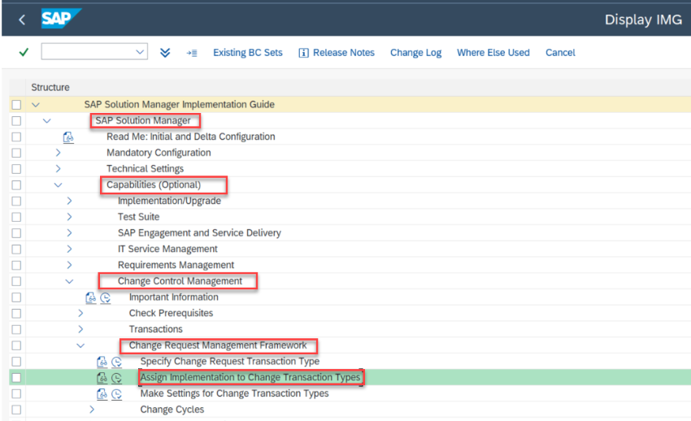This screenshot has height=421, width=691.
Task: Click Where Else Used
Action: [493, 53]
